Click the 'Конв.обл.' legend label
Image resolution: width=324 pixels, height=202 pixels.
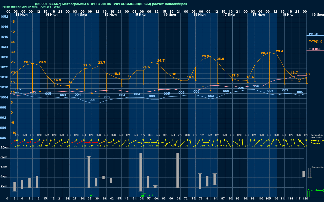coord(317,167)
